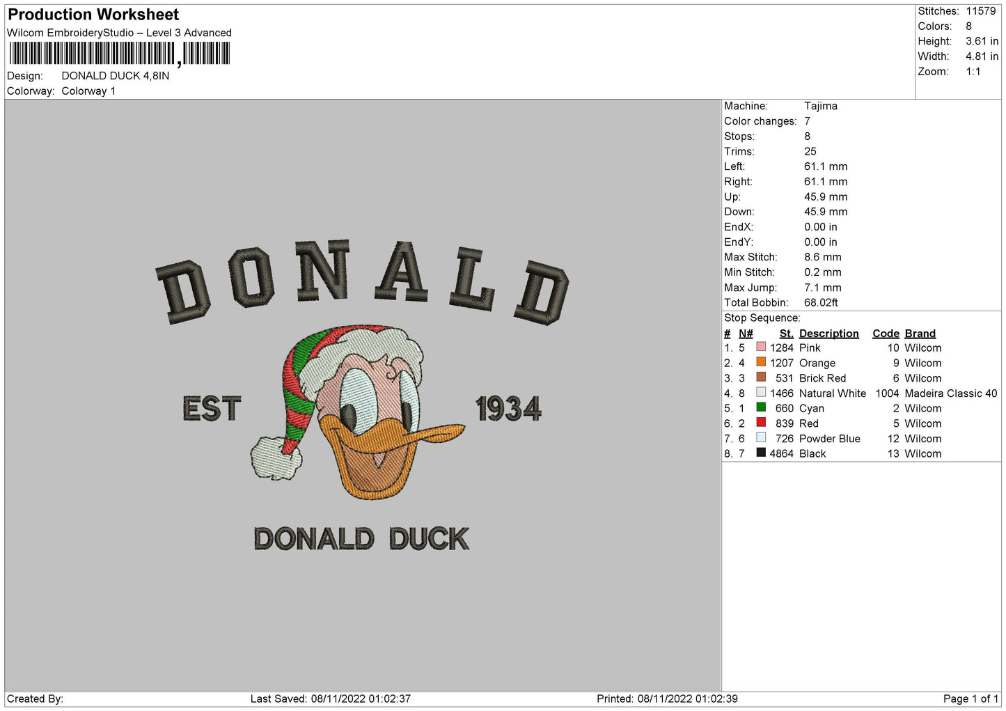This screenshot has height=711, width=1006.
Task: Click the Black thread color swatch
Action: 761,453
